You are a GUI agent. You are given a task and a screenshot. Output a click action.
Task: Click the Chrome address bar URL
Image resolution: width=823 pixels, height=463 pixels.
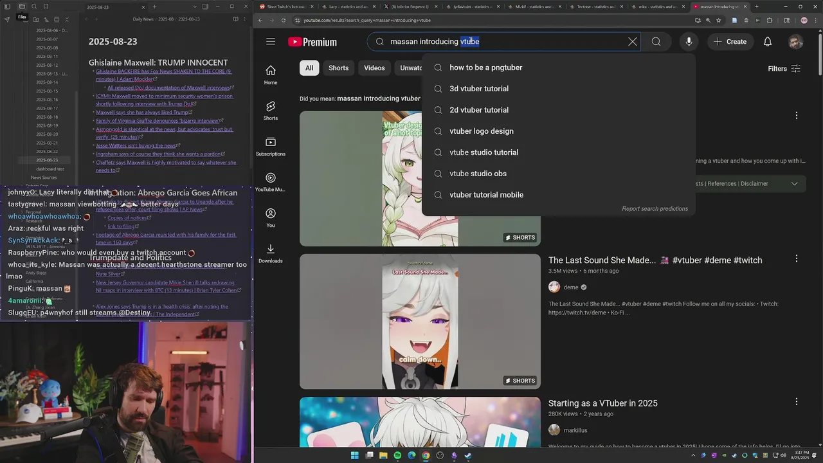click(x=367, y=21)
